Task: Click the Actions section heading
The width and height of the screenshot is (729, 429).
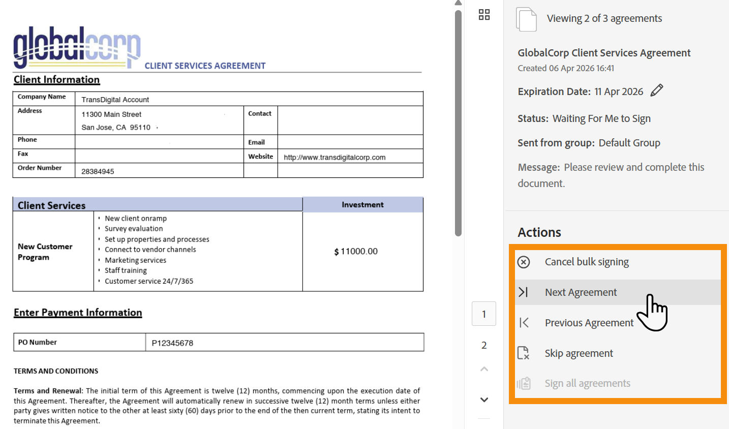Action: [539, 232]
